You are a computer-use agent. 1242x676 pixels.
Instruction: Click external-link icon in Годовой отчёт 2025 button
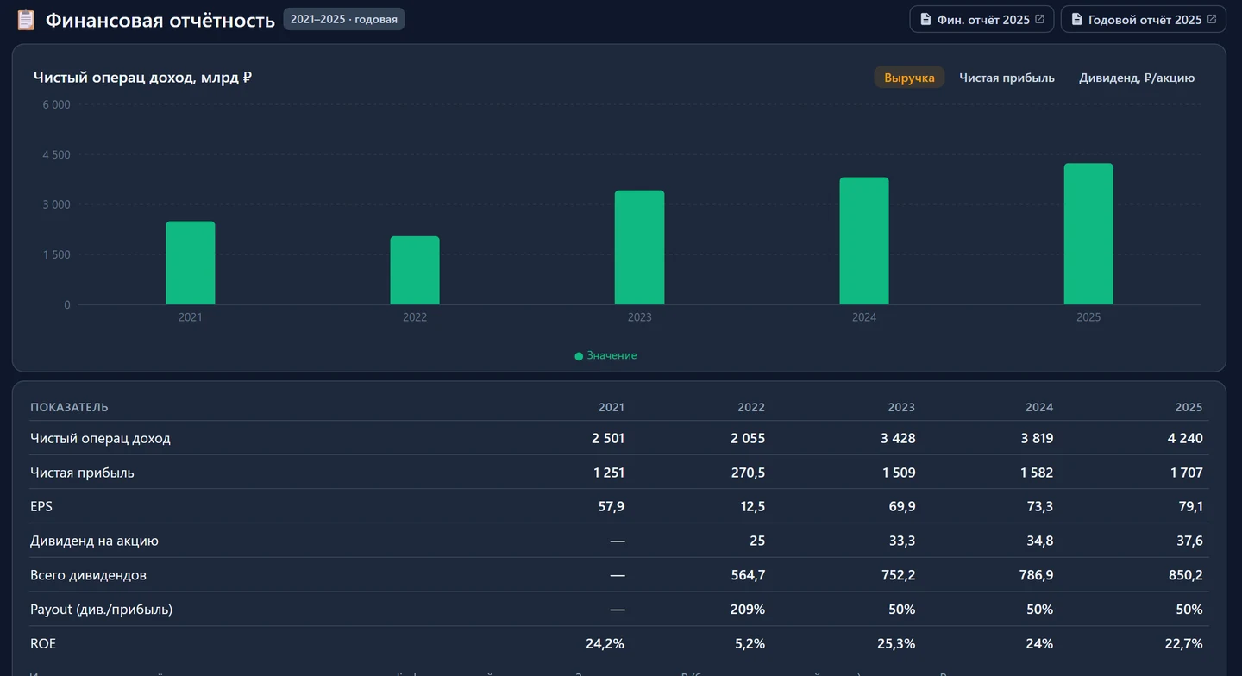pyautogui.click(x=1211, y=19)
